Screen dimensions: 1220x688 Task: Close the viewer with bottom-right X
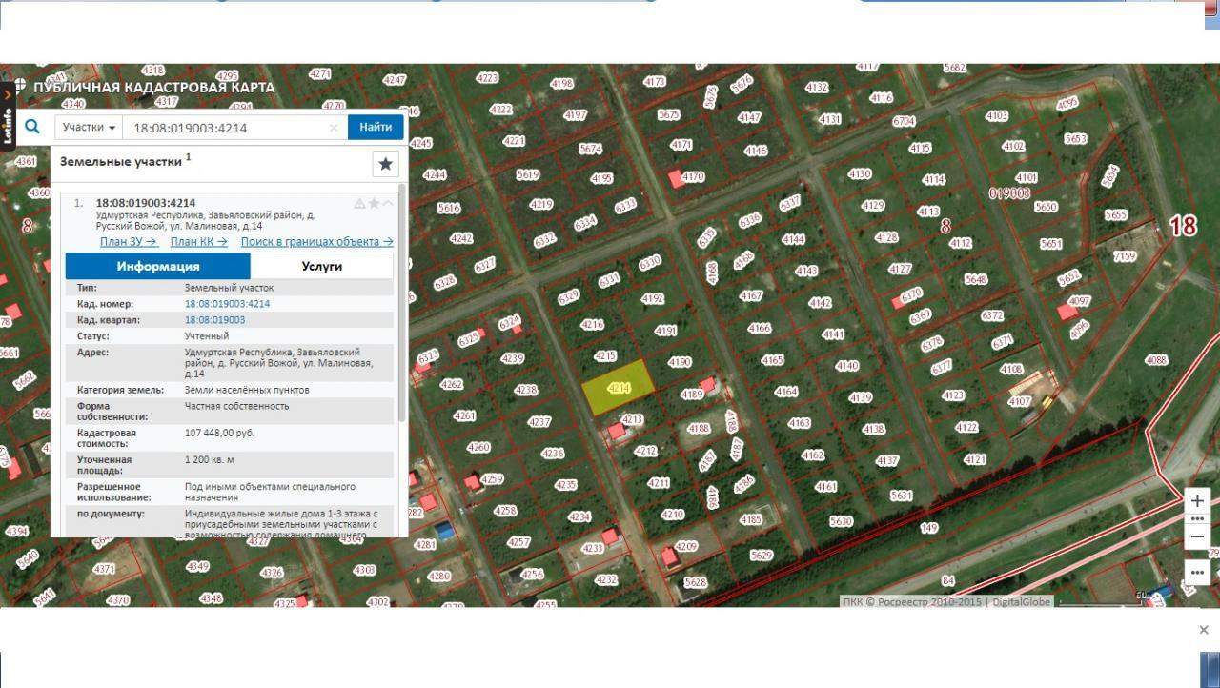1204,630
